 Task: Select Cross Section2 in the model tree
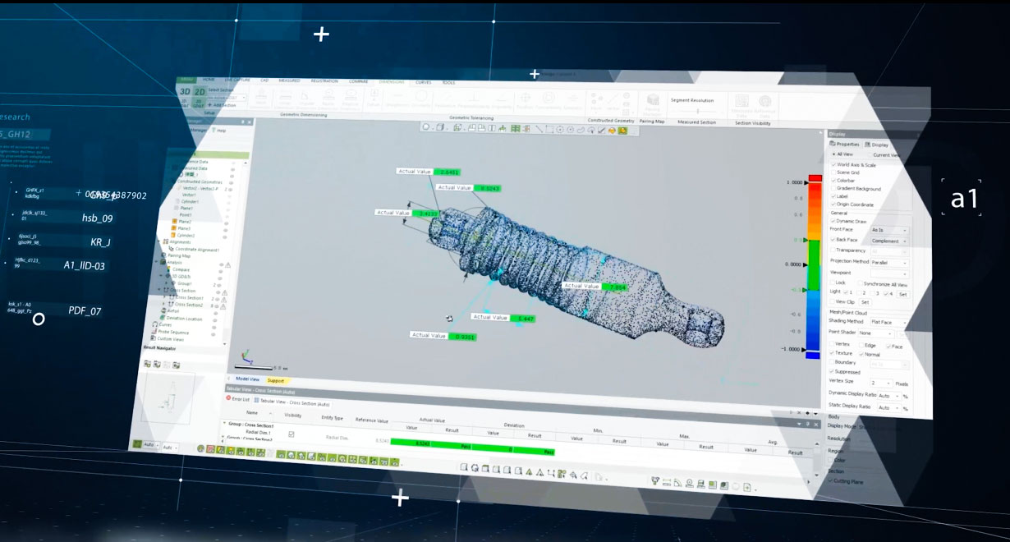tap(189, 305)
